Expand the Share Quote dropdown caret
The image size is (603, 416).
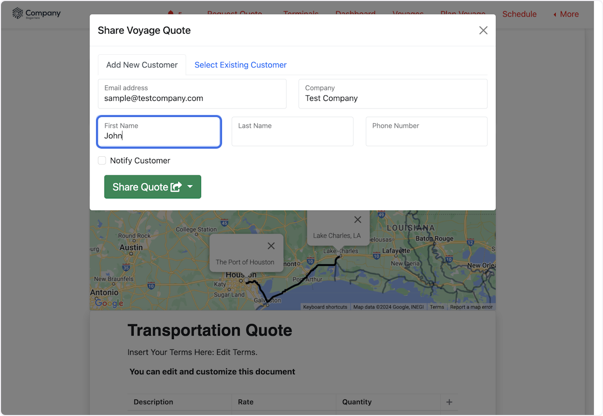tap(190, 187)
